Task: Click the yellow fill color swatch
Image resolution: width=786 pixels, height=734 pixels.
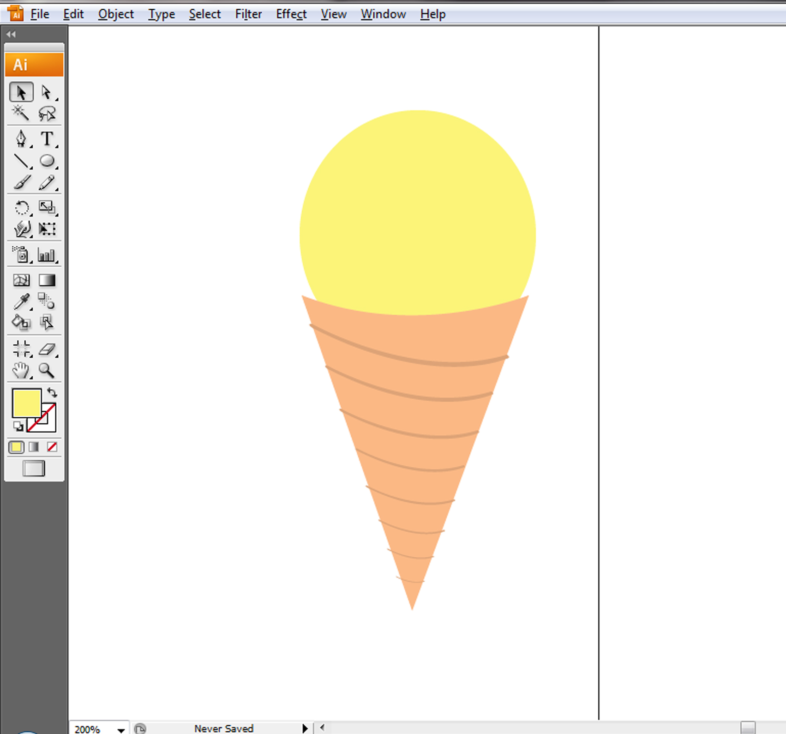Action: [26, 403]
